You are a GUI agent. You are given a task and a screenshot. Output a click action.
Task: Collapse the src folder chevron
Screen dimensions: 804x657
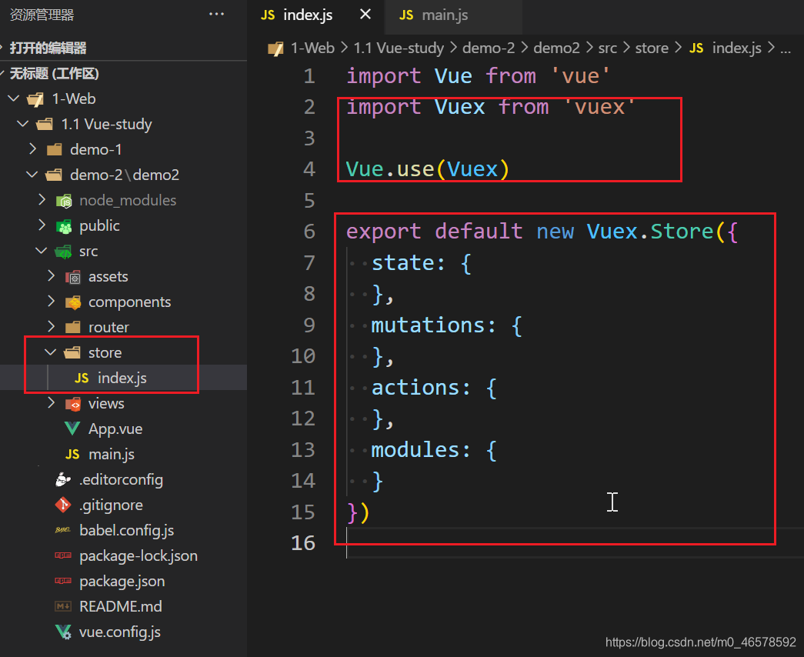pyautogui.click(x=42, y=251)
